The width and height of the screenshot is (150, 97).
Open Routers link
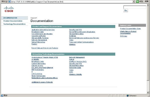tap(34, 44)
